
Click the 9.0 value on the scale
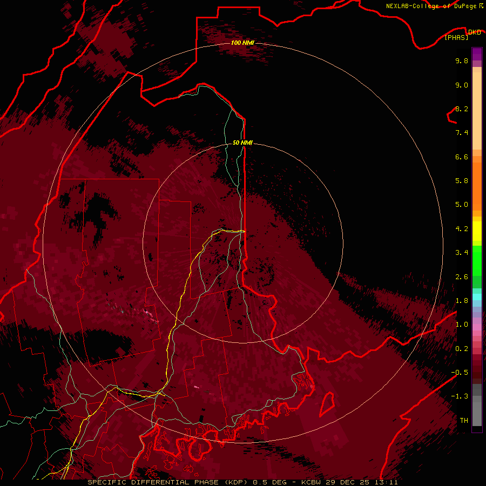(462, 85)
